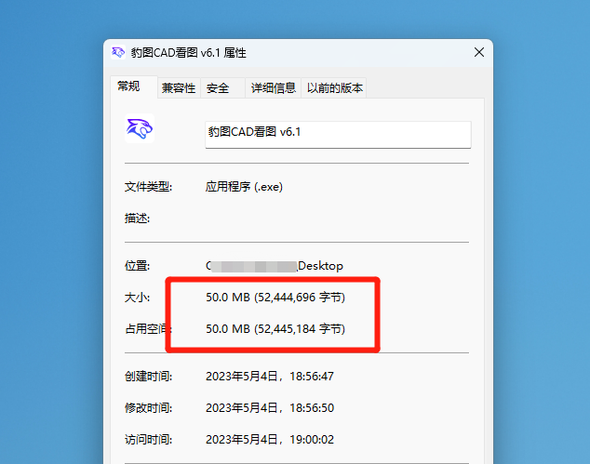
Task: Close the properties dialog
Action: pyautogui.click(x=479, y=52)
